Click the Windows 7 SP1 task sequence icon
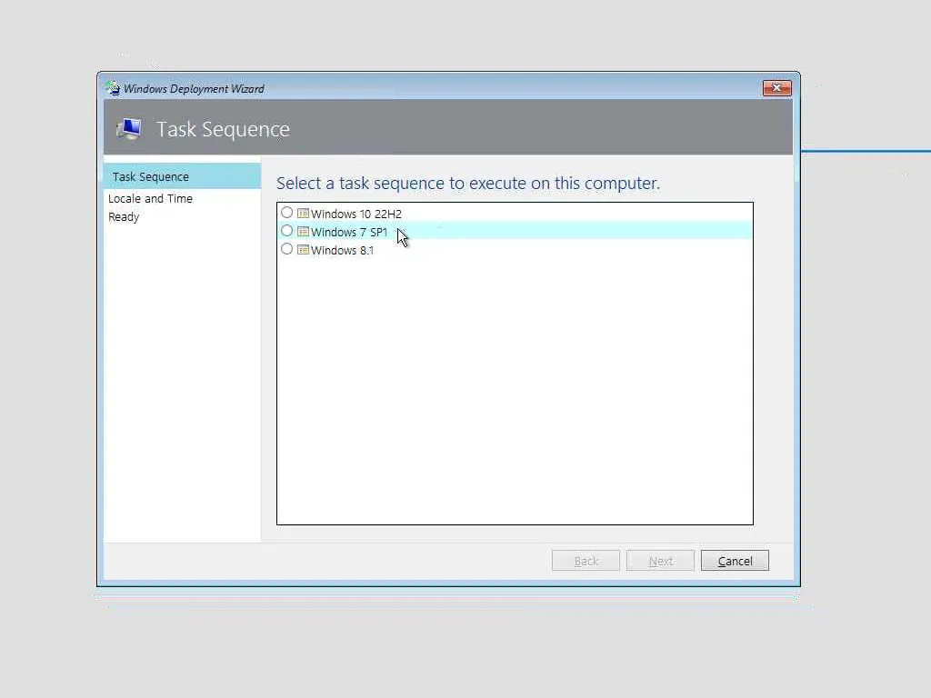 tap(304, 232)
